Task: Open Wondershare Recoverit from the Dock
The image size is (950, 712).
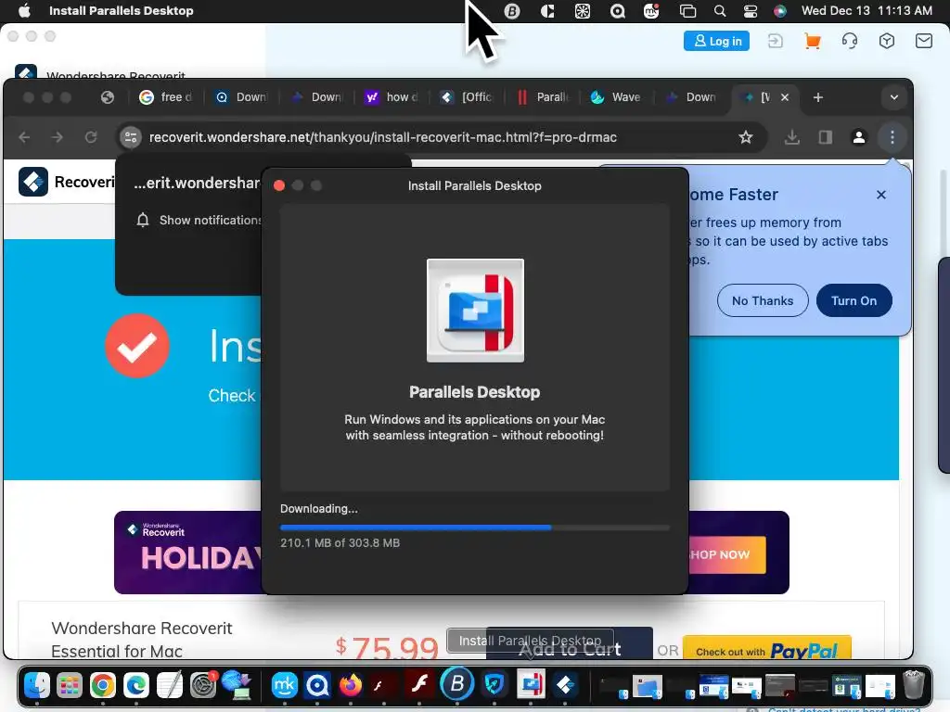Action: point(565,685)
